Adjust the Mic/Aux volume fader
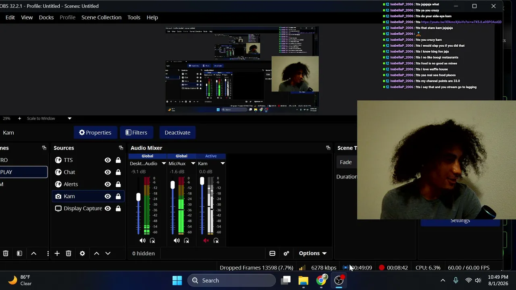 click(173, 185)
